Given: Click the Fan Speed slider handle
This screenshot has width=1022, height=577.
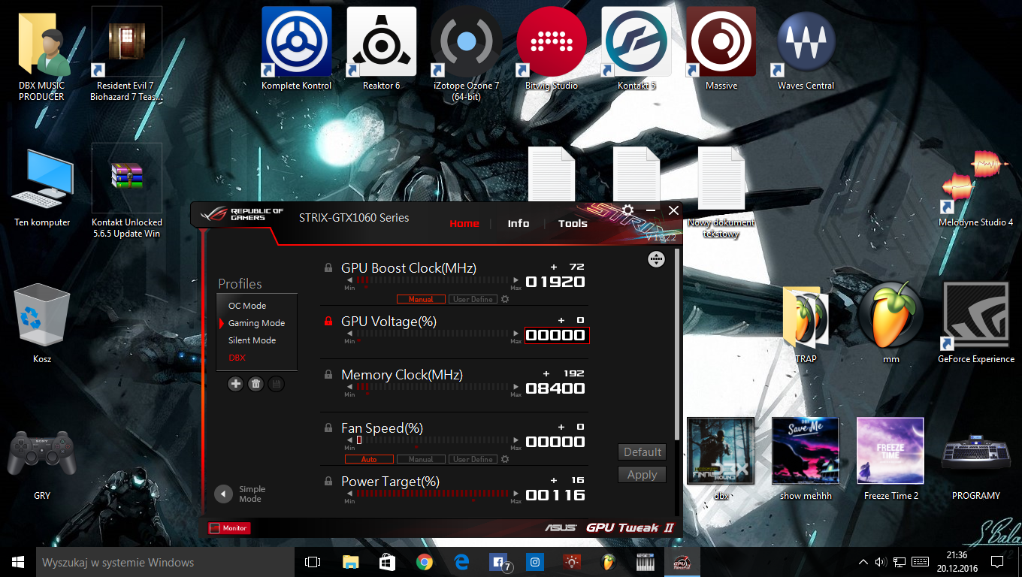Looking at the screenshot, I should point(359,440).
